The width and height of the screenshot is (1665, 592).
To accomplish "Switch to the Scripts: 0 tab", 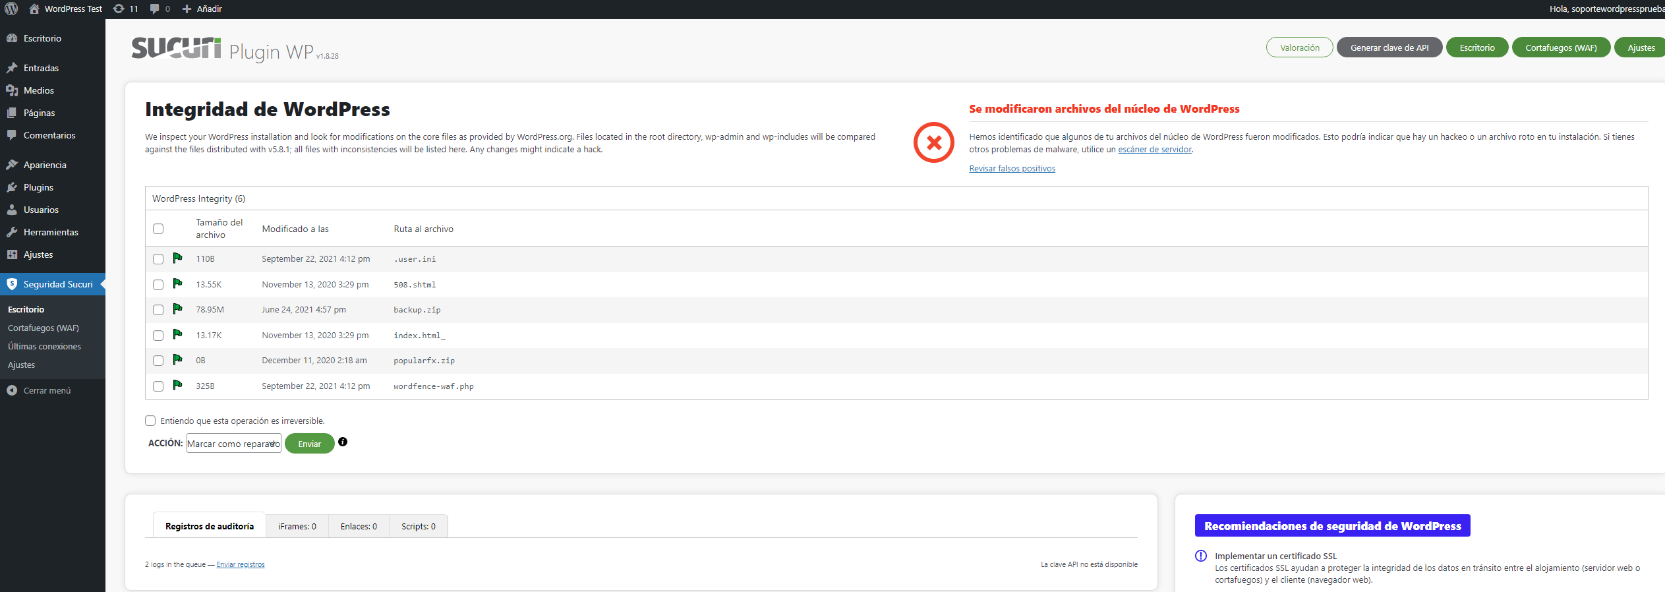I will (419, 526).
